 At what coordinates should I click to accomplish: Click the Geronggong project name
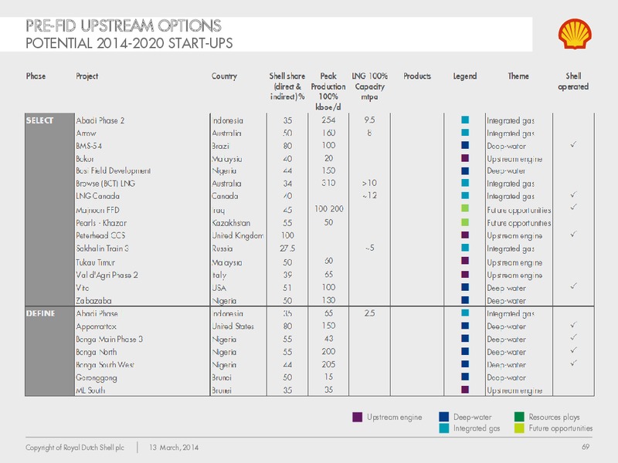pyautogui.click(x=96, y=378)
